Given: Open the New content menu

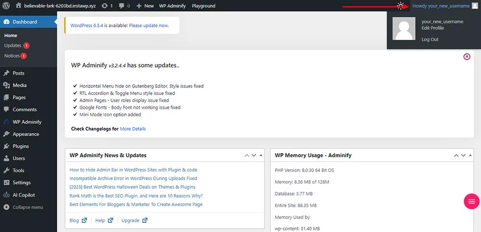Looking at the screenshot, I should (145, 6).
